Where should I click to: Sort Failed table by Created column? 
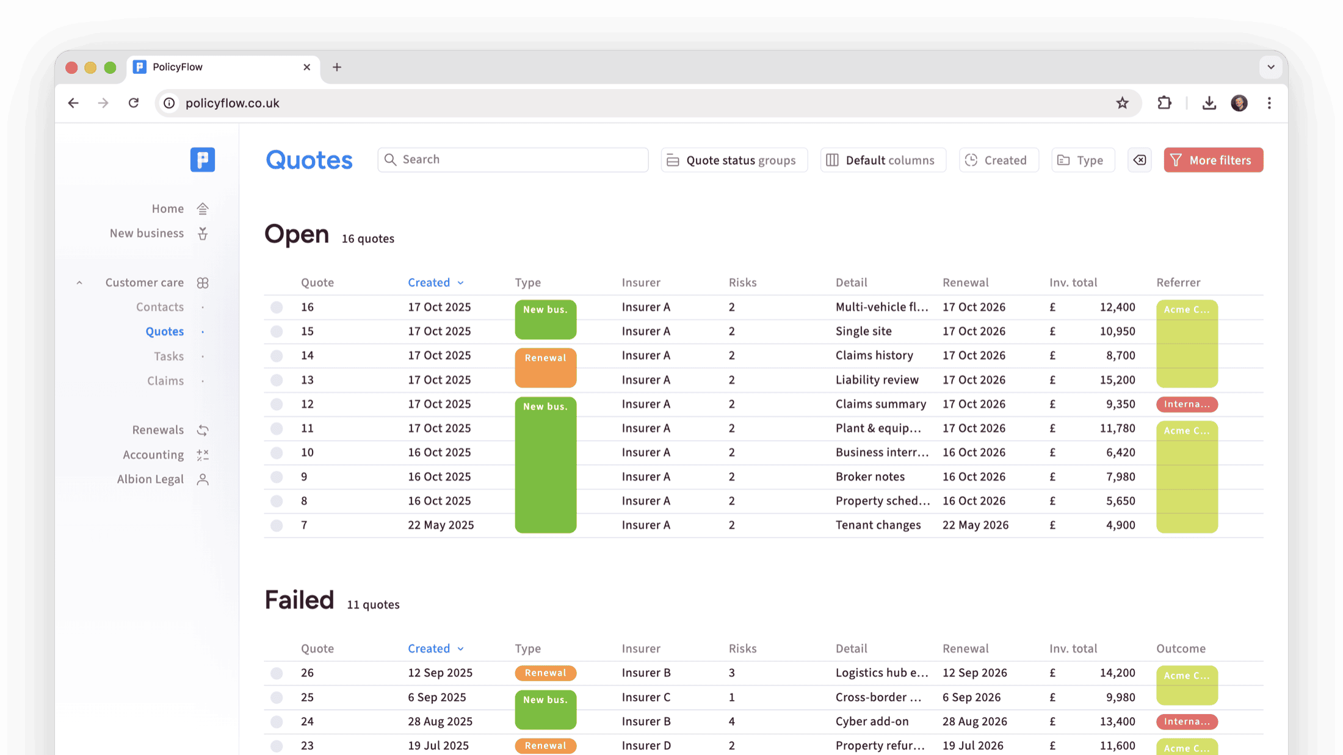coord(436,648)
